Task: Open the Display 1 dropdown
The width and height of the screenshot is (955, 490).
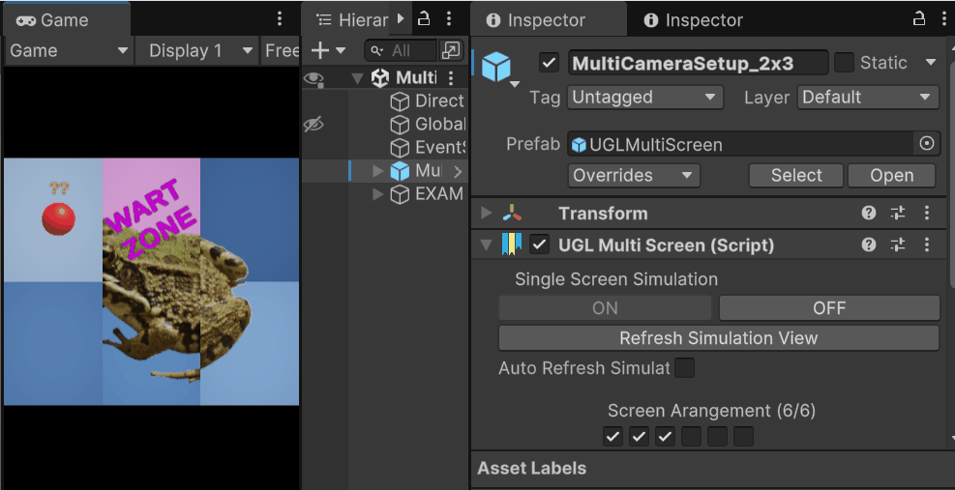Action: 200,50
